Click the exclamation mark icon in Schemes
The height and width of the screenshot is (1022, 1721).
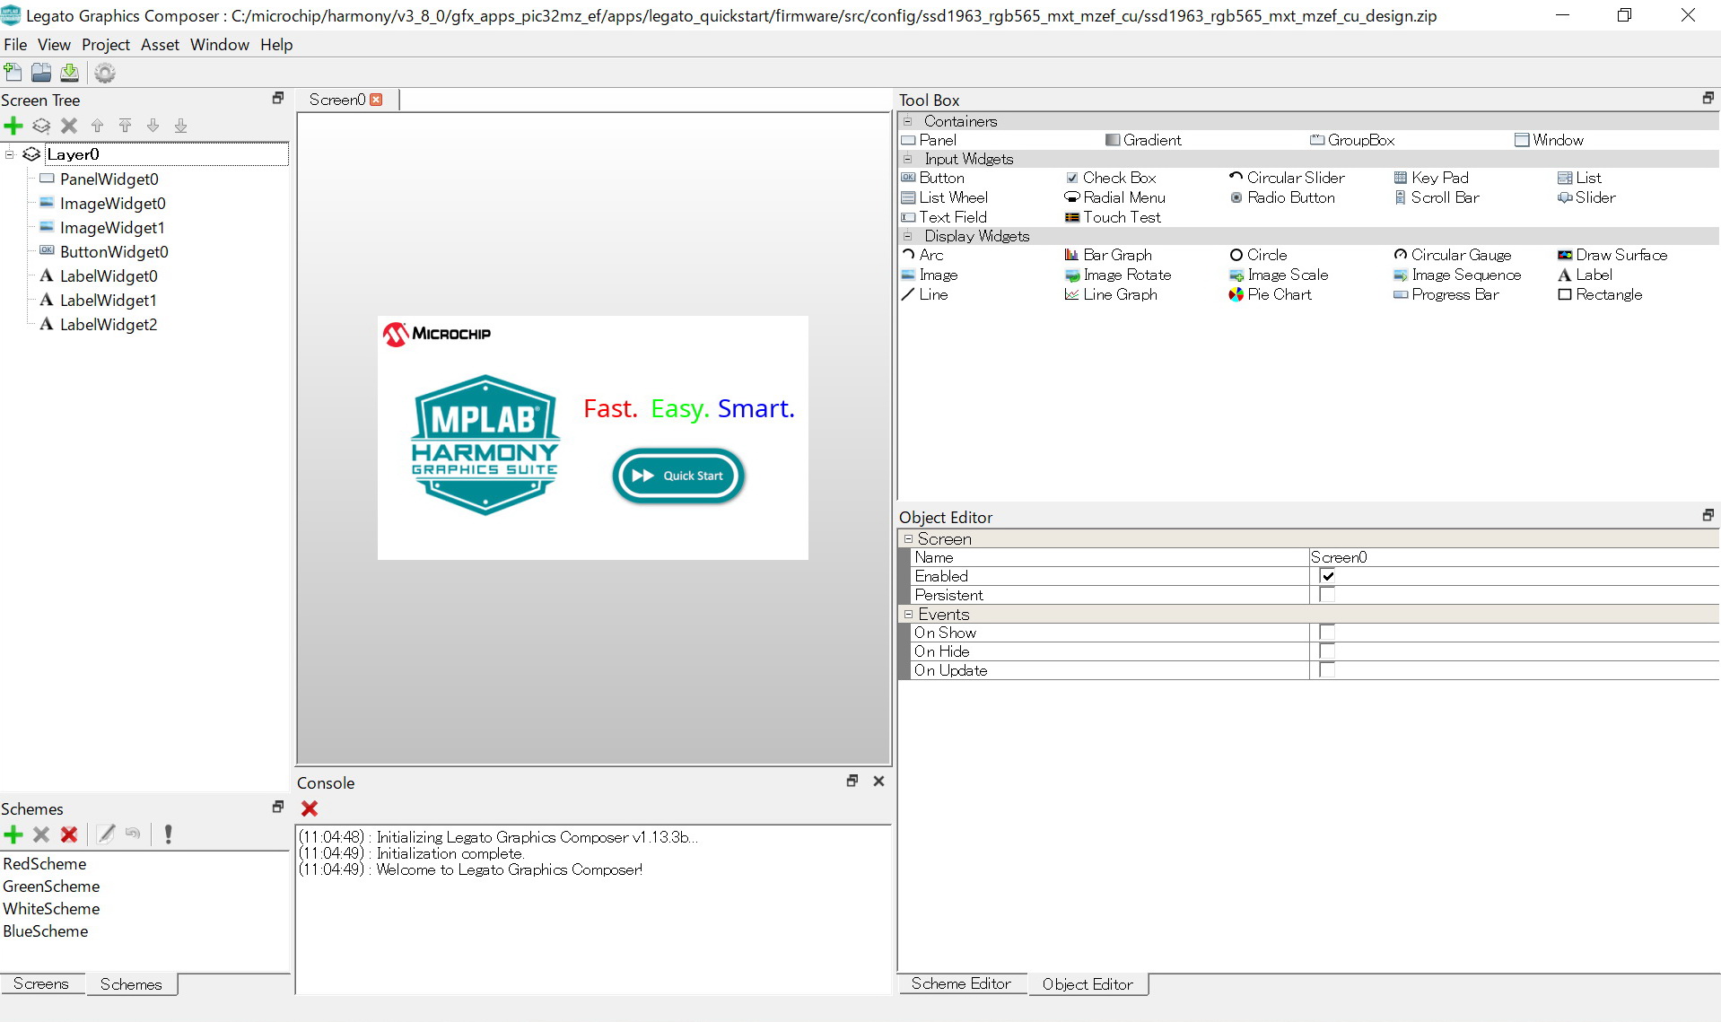tap(168, 834)
